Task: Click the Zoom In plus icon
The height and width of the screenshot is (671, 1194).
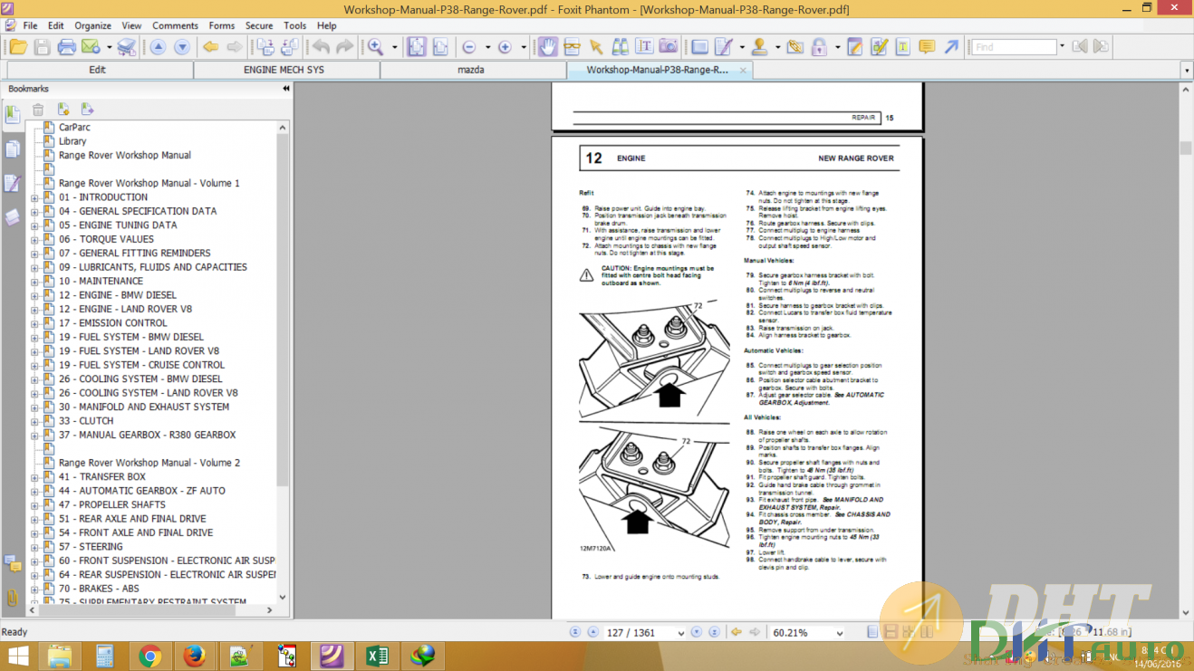Action: click(506, 47)
